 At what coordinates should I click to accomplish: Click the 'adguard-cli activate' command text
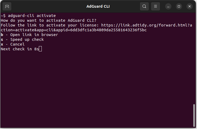tap(32, 16)
